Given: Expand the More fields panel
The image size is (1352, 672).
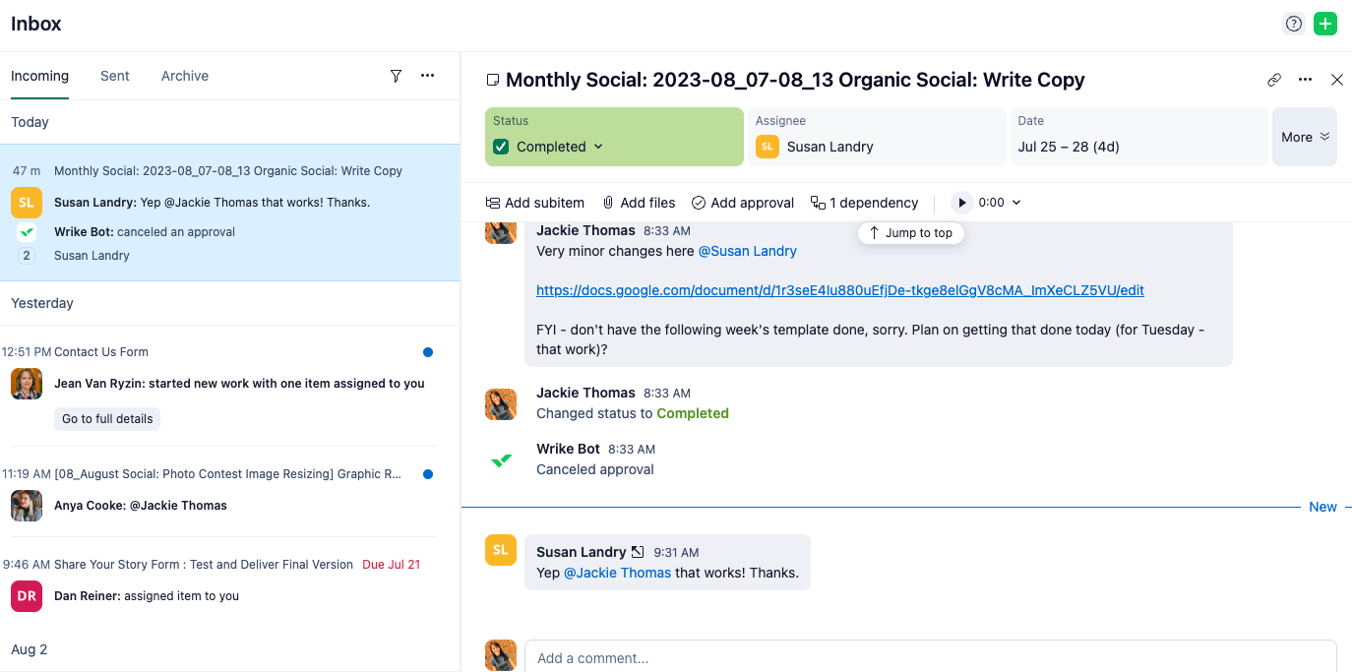Looking at the screenshot, I should [x=1305, y=137].
